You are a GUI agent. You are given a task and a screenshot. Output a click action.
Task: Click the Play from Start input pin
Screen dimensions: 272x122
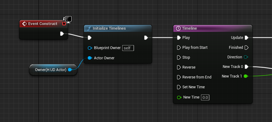pyautogui.click(x=179, y=48)
